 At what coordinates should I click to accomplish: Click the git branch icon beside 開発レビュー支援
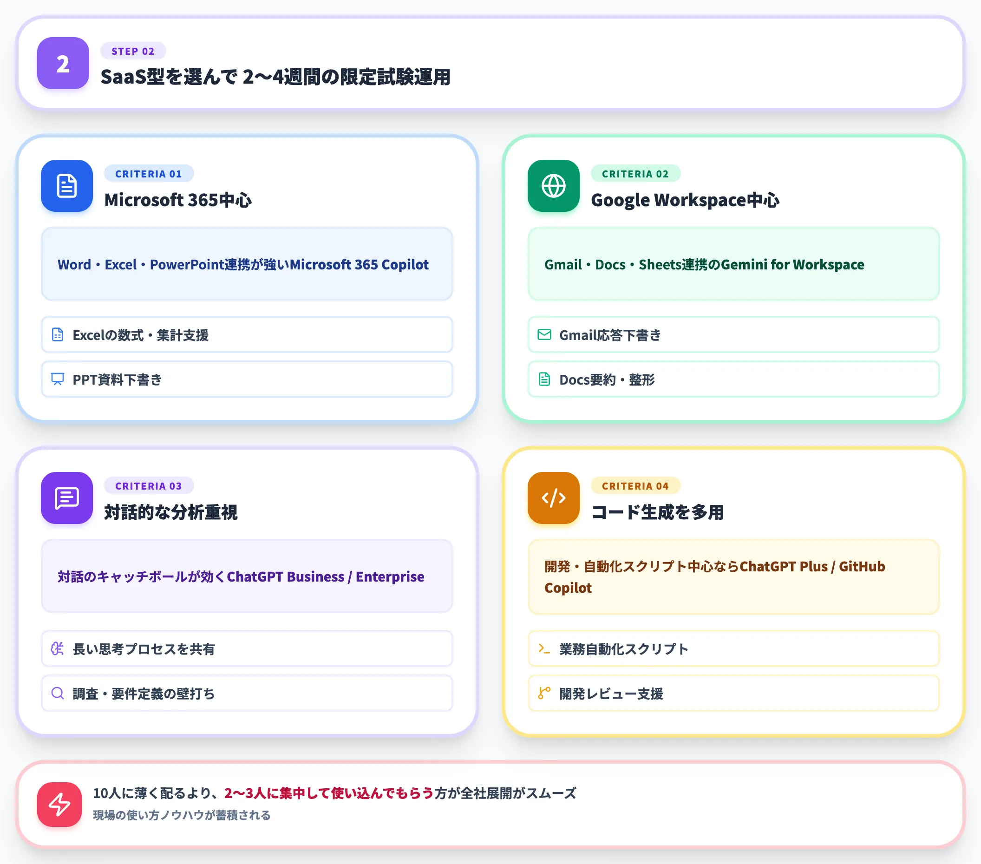coord(544,693)
